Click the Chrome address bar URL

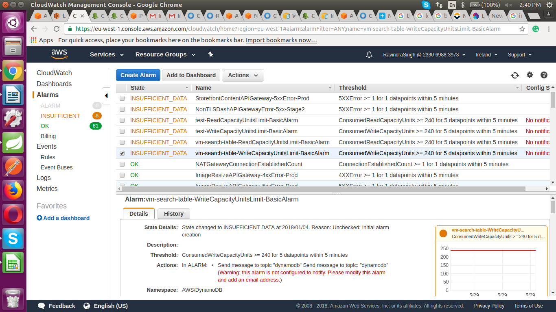tap(288, 29)
